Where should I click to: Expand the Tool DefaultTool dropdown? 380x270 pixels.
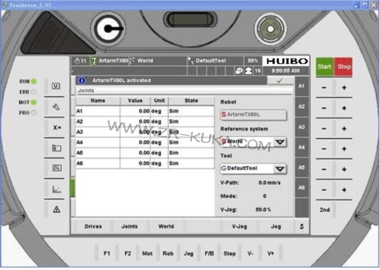coord(279,169)
